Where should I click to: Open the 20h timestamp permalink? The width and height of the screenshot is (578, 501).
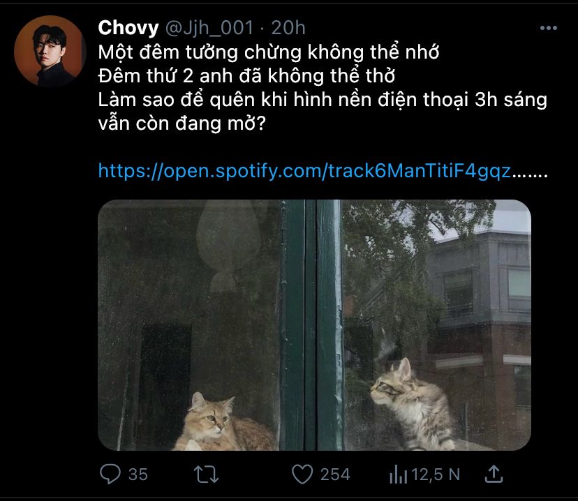pyautogui.click(x=288, y=28)
